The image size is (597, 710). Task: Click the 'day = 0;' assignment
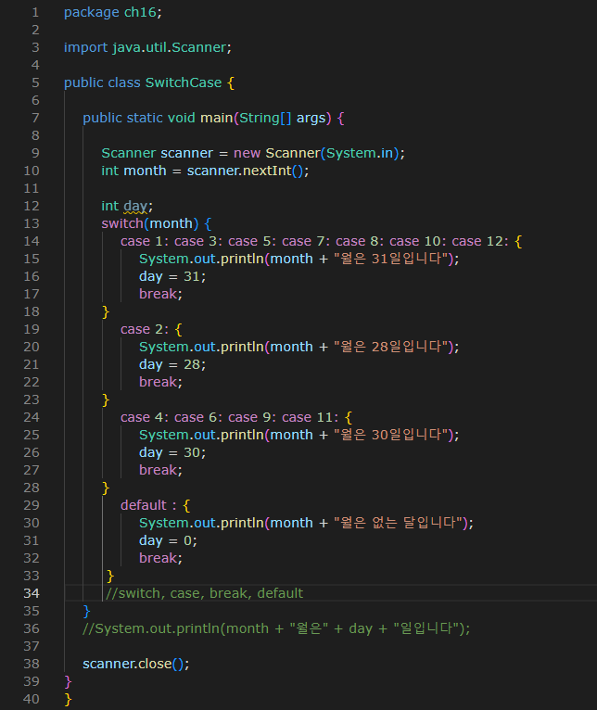coord(168,540)
